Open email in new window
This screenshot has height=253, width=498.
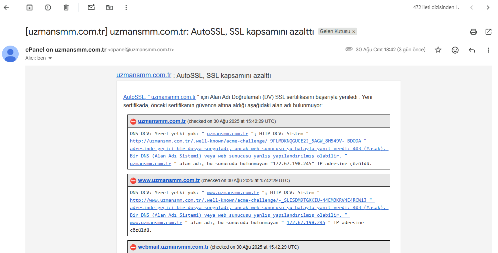488,32
